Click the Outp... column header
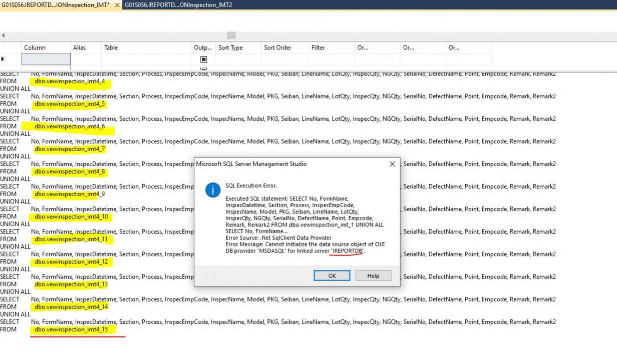 (204, 48)
